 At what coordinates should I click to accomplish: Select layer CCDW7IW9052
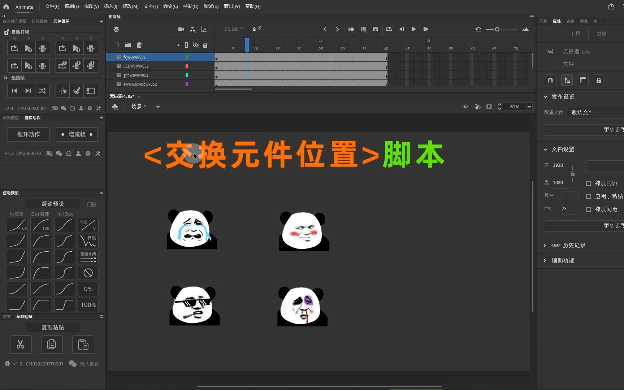click(136, 66)
